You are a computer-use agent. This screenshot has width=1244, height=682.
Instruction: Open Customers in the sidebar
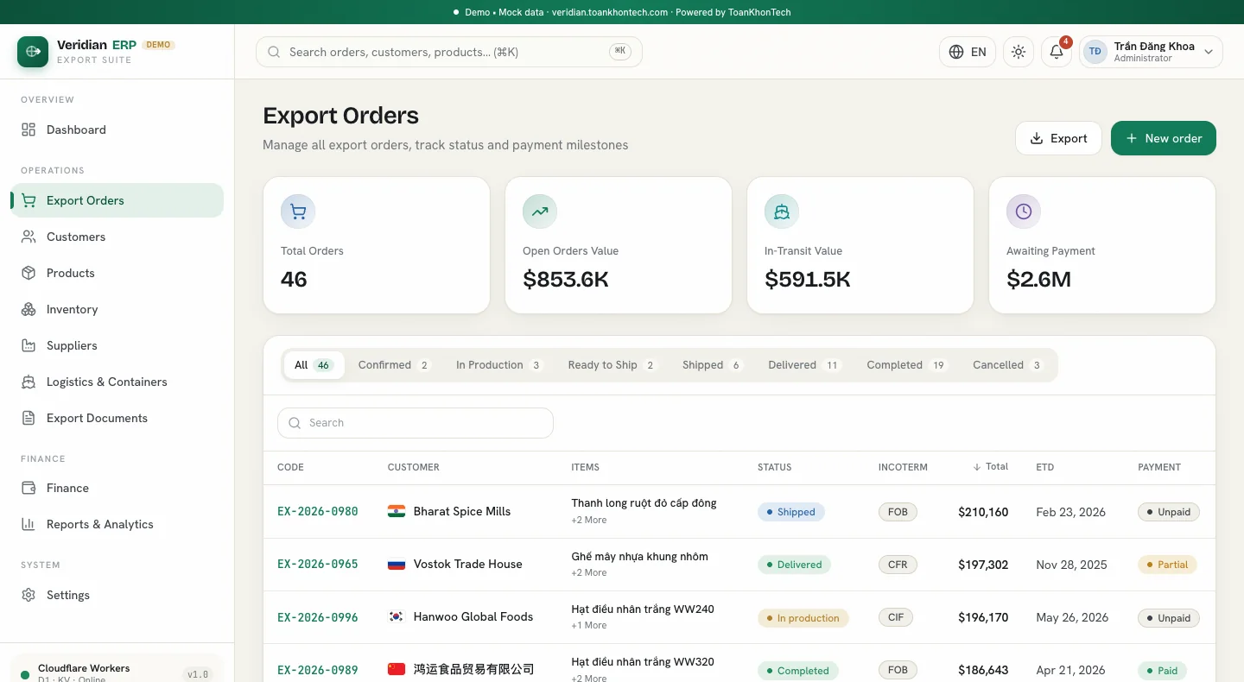(117, 237)
